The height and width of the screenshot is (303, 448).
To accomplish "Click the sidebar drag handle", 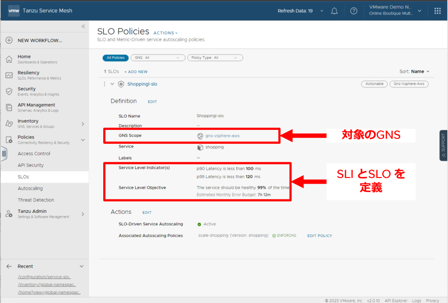I will coord(4,153).
